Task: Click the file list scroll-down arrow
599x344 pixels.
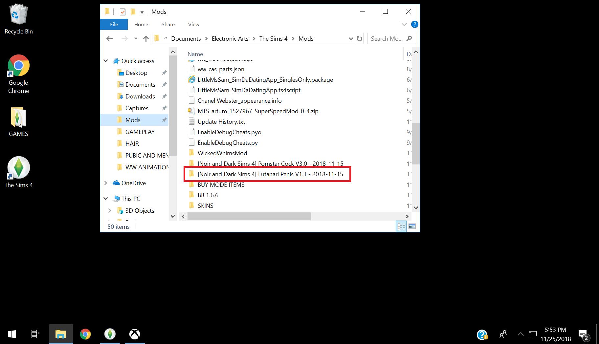Action: click(416, 207)
